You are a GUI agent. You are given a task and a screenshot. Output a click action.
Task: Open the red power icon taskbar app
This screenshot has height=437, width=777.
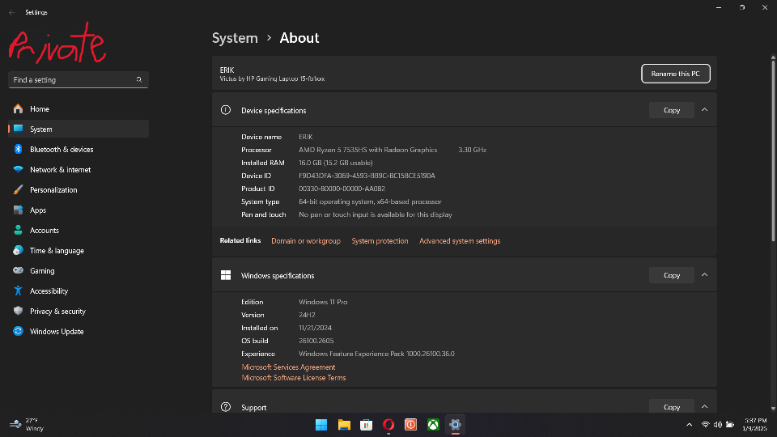click(411, 425)
